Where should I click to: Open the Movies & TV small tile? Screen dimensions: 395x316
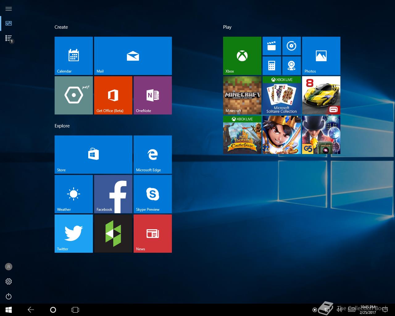point(272,46)
